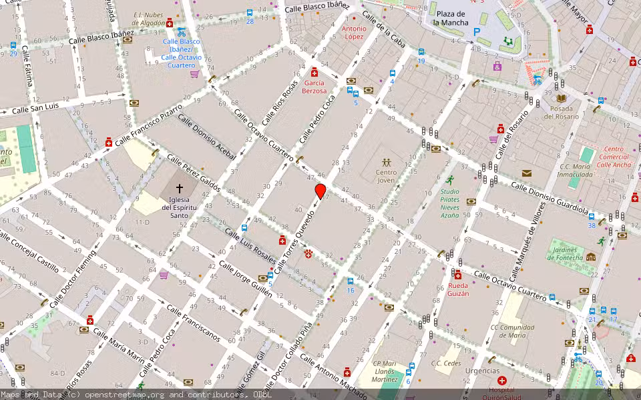
Task: Select bus stop icon numbered 19
Action: 421,52
